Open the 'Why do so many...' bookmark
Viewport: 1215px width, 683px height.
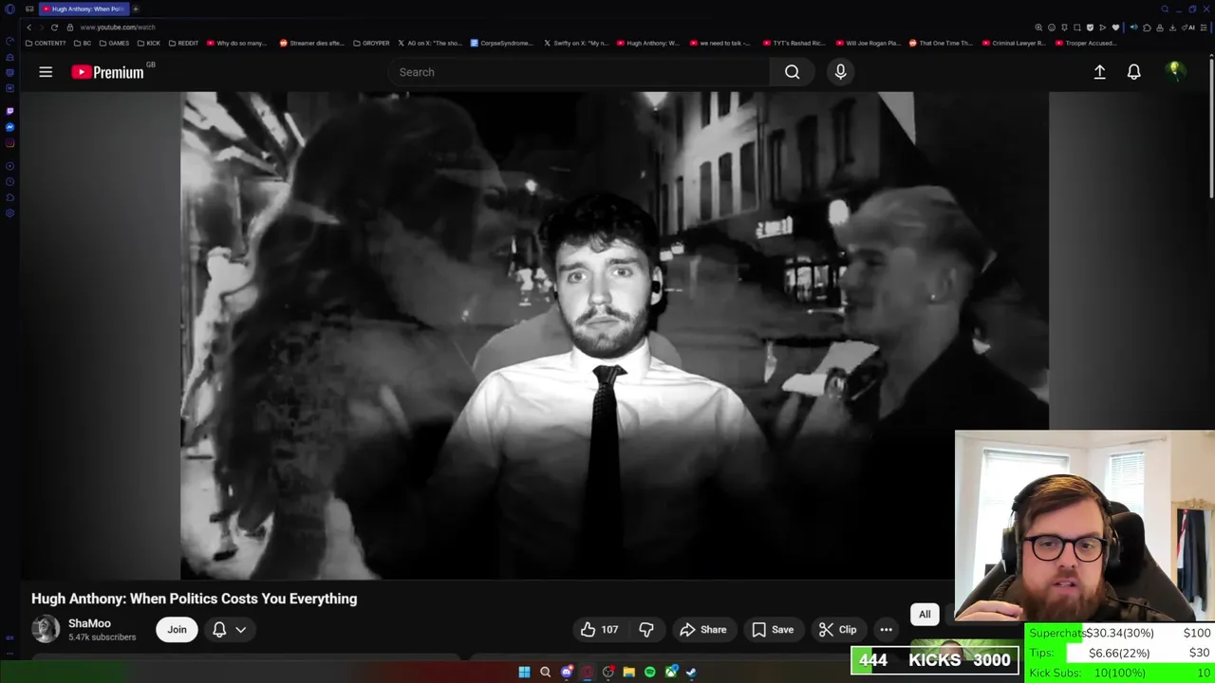click(x=236, y=43)
